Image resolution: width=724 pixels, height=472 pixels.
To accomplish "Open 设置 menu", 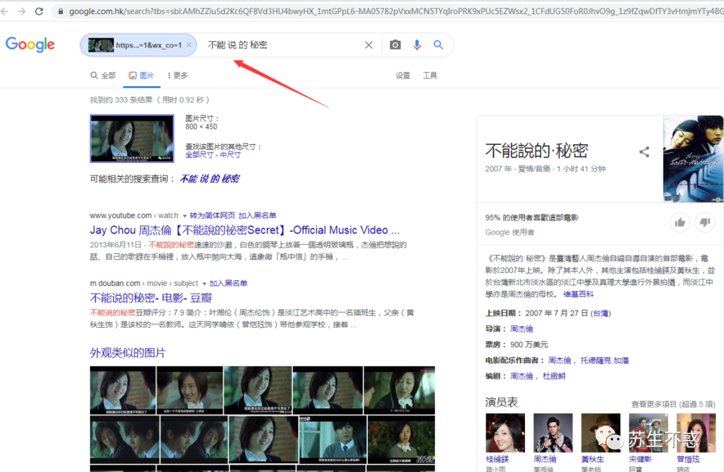I will tap(403, 75).
